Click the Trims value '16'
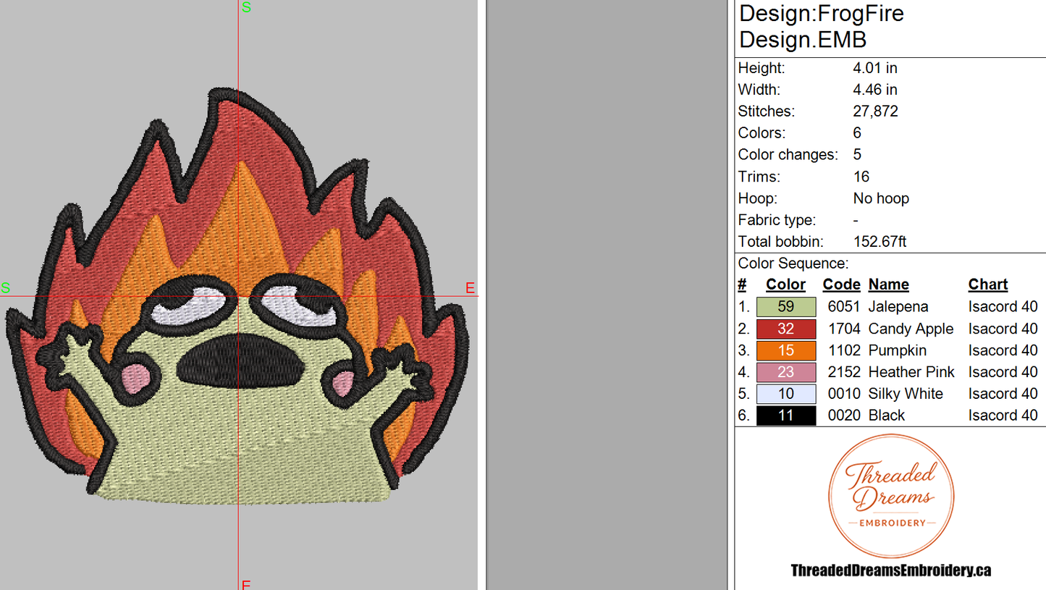This screenshot has height=590, width=1046. click(x=861, y=177)
